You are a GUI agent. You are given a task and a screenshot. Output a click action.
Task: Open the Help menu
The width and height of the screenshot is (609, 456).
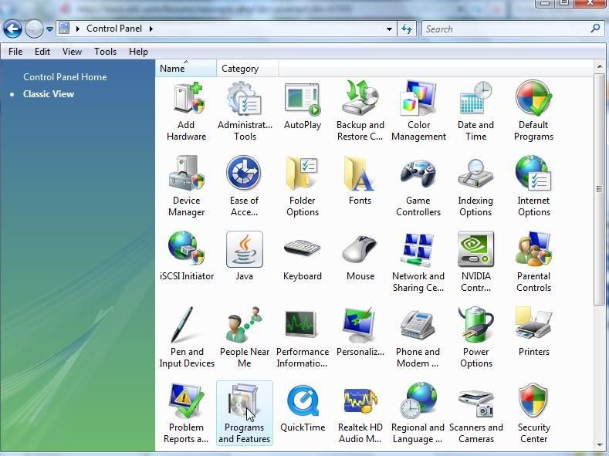[138, 52]
